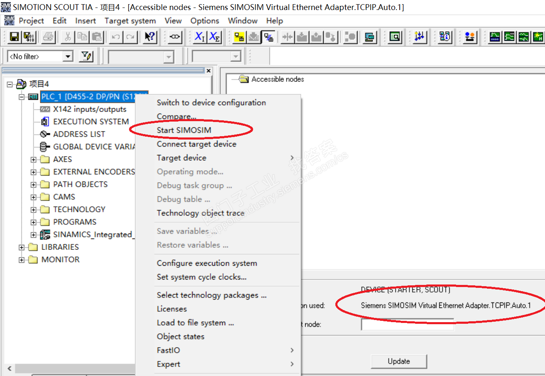Click the Paste clipboard icon
Image resolution: width=545 pixels, height=376 pixels.
(x=96, y=37)
